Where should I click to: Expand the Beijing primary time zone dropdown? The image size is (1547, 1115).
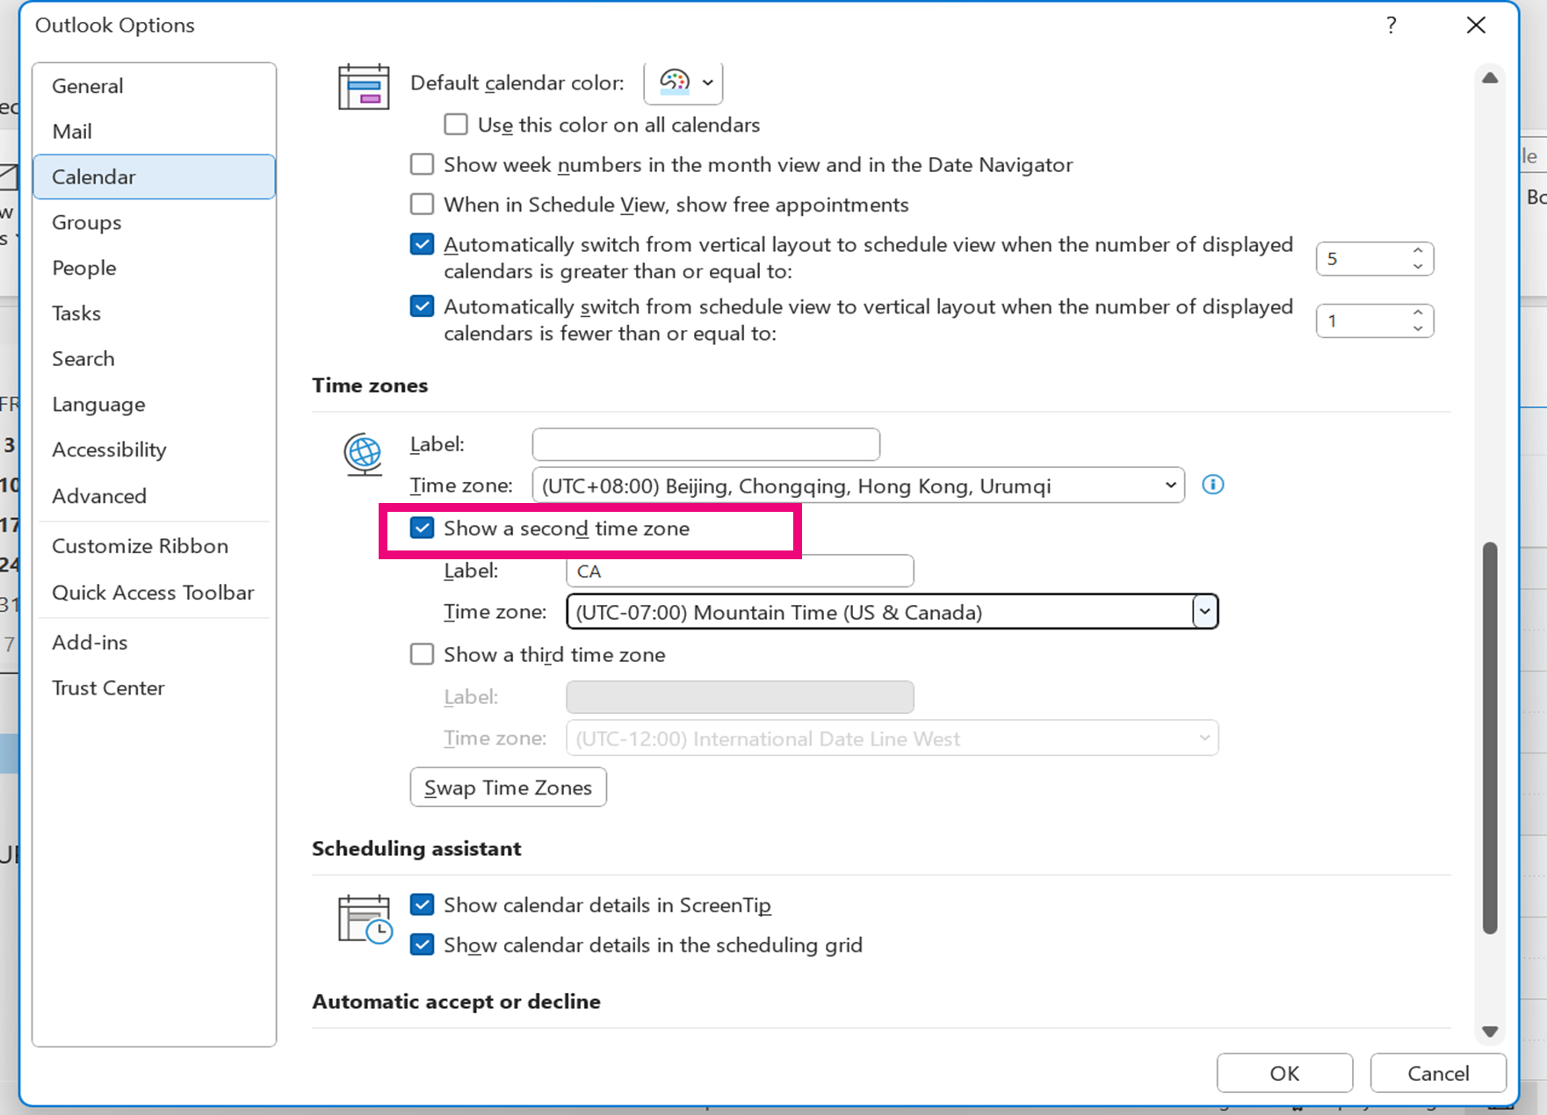(x=1169, y=486)
